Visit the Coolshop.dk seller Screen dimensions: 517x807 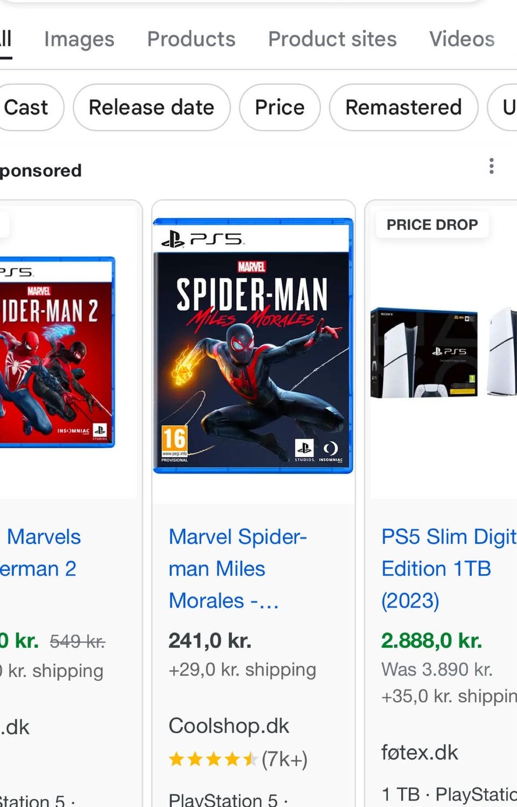(229, 726)
